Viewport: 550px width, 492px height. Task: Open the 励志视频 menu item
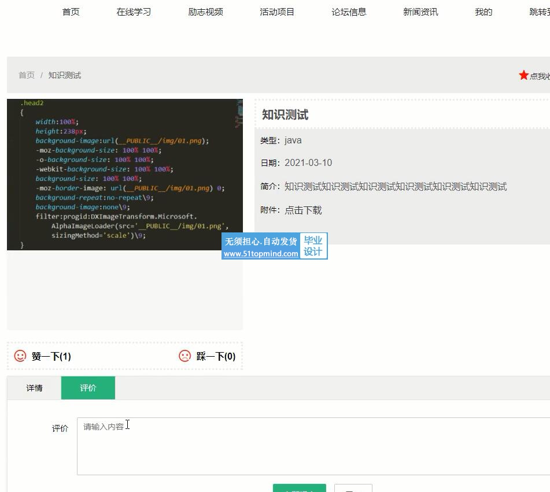(205, 12)
